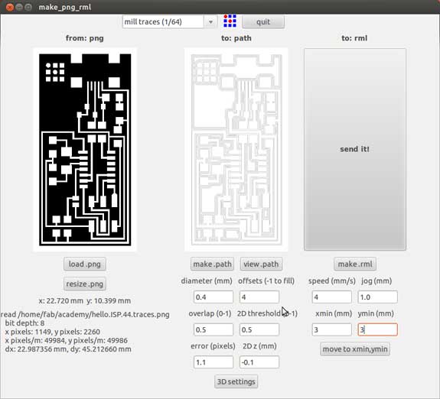Select the mill traces (1/64) combo box
This screenshot has height=399, width=440.
[x=170, y=22]
